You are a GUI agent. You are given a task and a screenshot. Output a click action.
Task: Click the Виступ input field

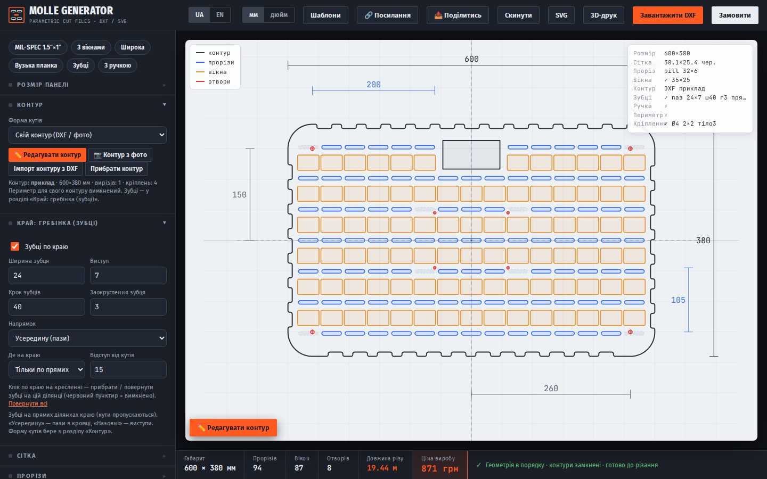[128, 276]
